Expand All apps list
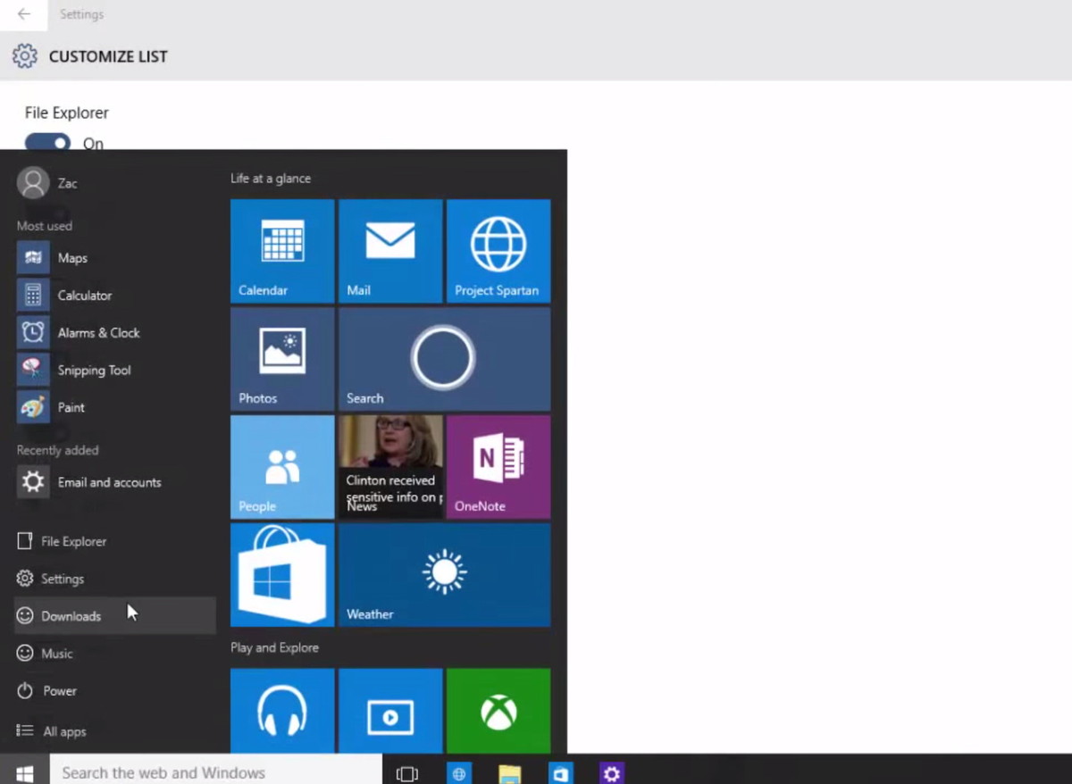This screenshot has height=784, width=1072. (x=52, y=731)
